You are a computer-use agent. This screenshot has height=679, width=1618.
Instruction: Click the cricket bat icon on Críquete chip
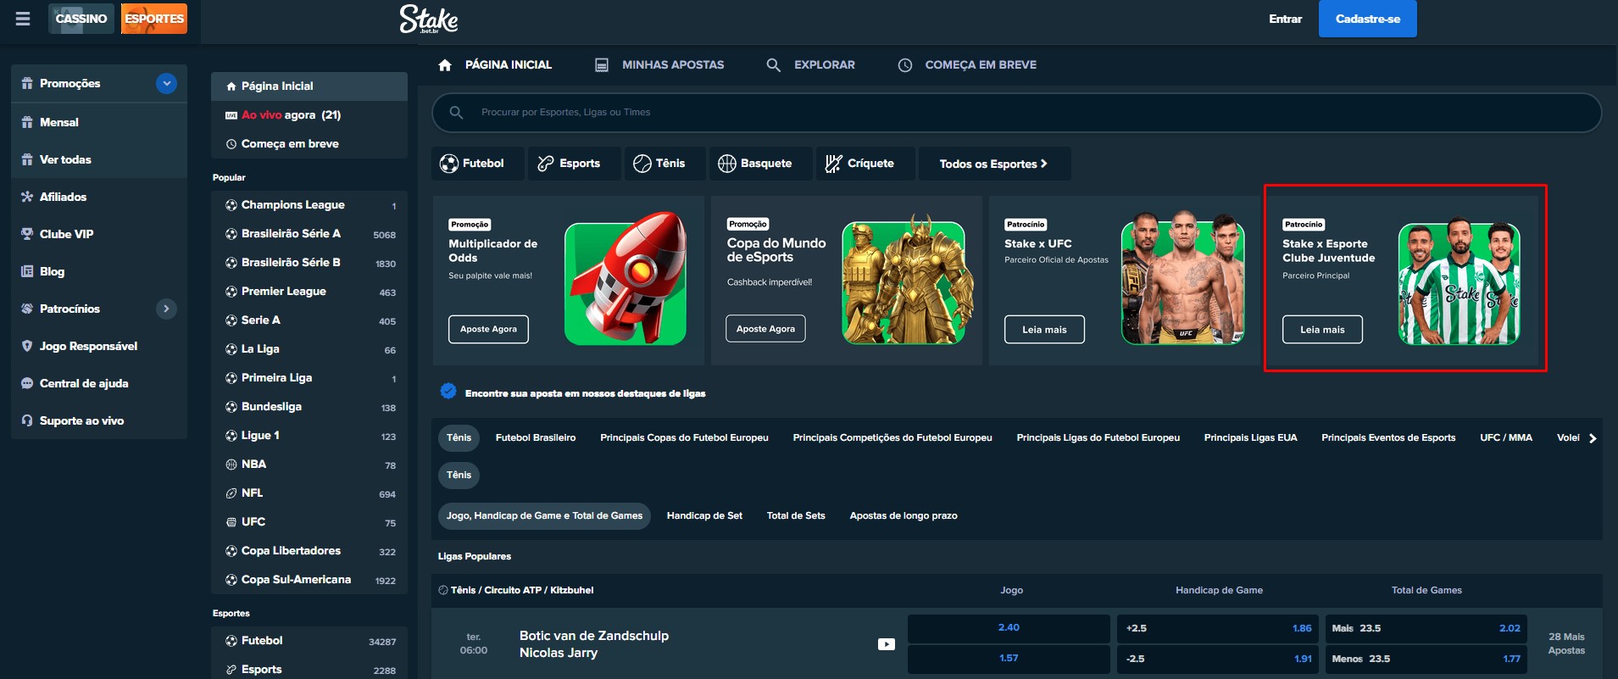click(x=834, y=164)
